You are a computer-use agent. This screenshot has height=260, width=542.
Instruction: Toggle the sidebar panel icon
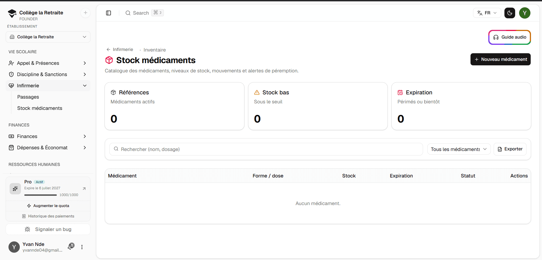click(x=109, y=13)
